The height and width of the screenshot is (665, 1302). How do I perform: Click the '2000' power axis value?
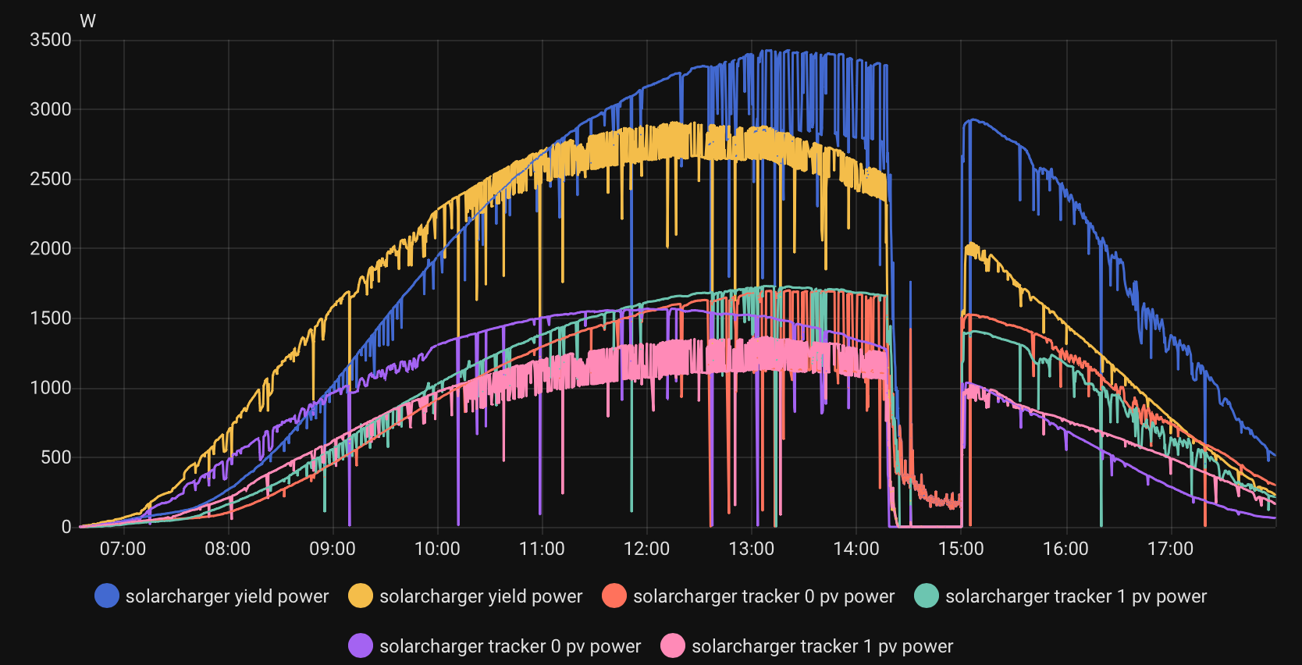coord(51,248)
